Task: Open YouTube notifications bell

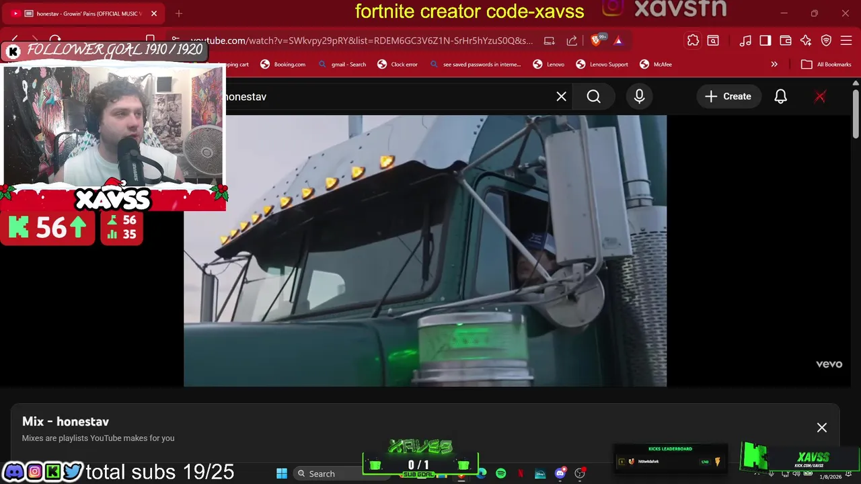Action: coord(780,97)
